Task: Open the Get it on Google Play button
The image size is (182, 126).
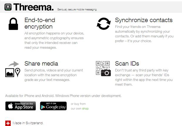Action: coord(53,106)
